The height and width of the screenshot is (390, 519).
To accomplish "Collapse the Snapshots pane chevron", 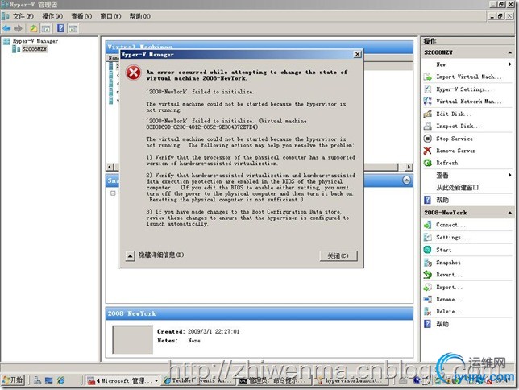I will click(x=406, y=180).
